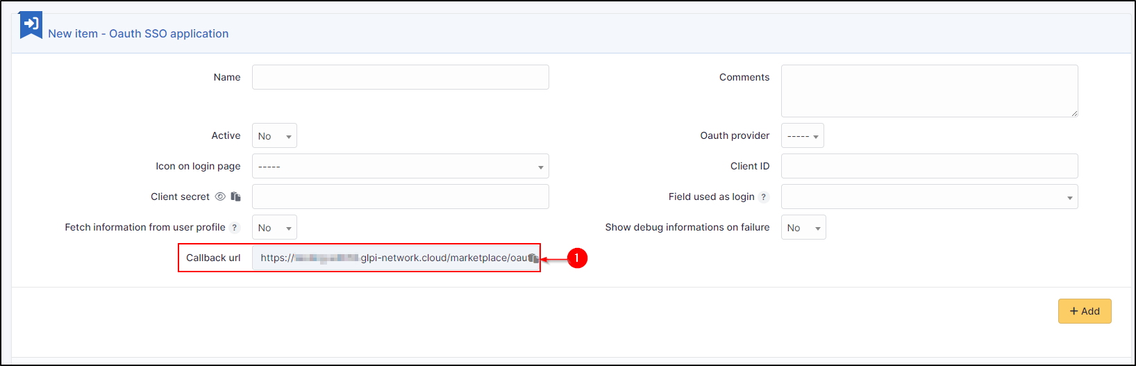Click the red numbered marker 1
The width and height of the screenshot is (1136, 366).
pos(576,258)
